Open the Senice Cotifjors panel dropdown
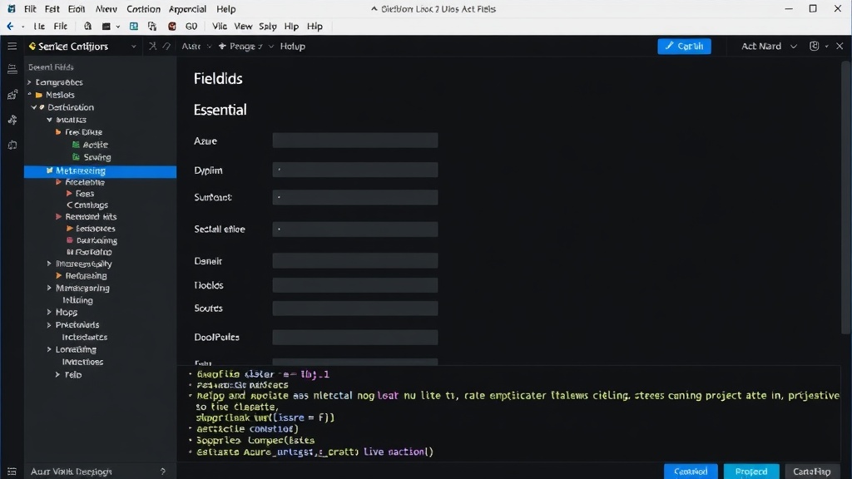This screenshot has width=852, height=479. [133, 47]
